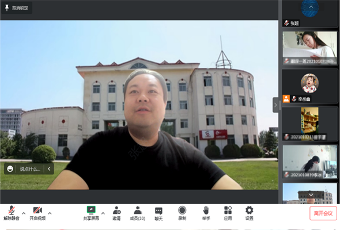Open the 成员(33) participants list
This screenshot has width=340, height=230.
(138, 213)
